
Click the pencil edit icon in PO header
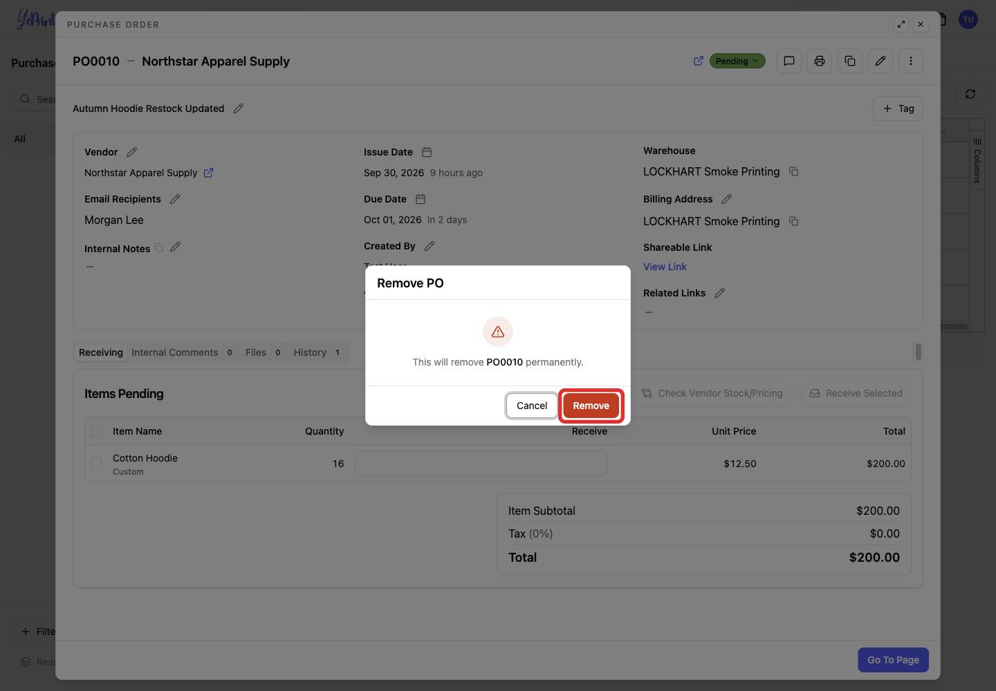coord(880,61)
